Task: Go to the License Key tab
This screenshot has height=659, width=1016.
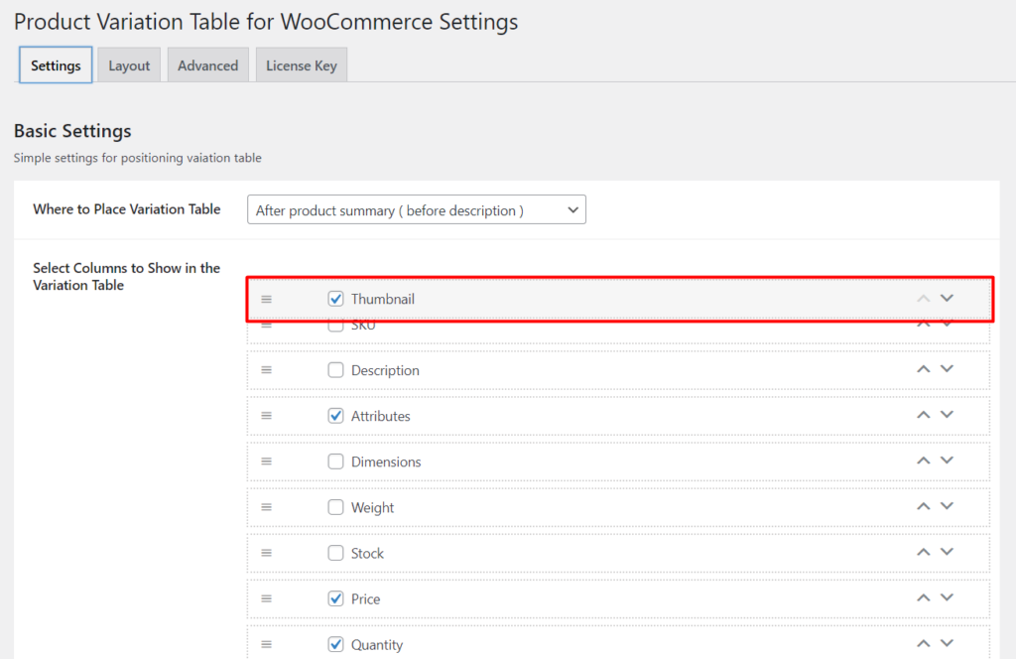Action: (302, 66)
